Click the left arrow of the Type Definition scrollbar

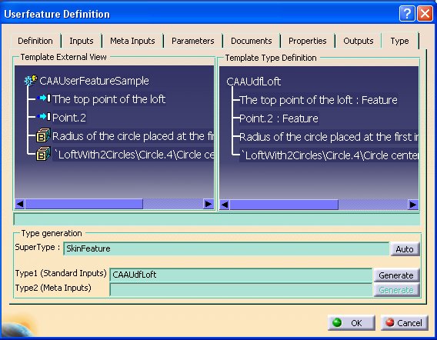point(225,205)
